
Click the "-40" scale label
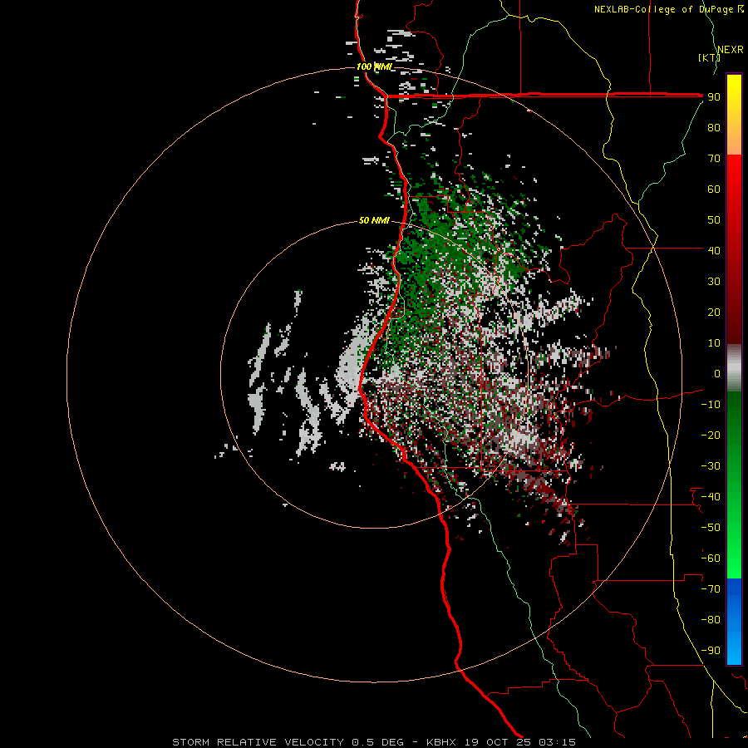711,497
